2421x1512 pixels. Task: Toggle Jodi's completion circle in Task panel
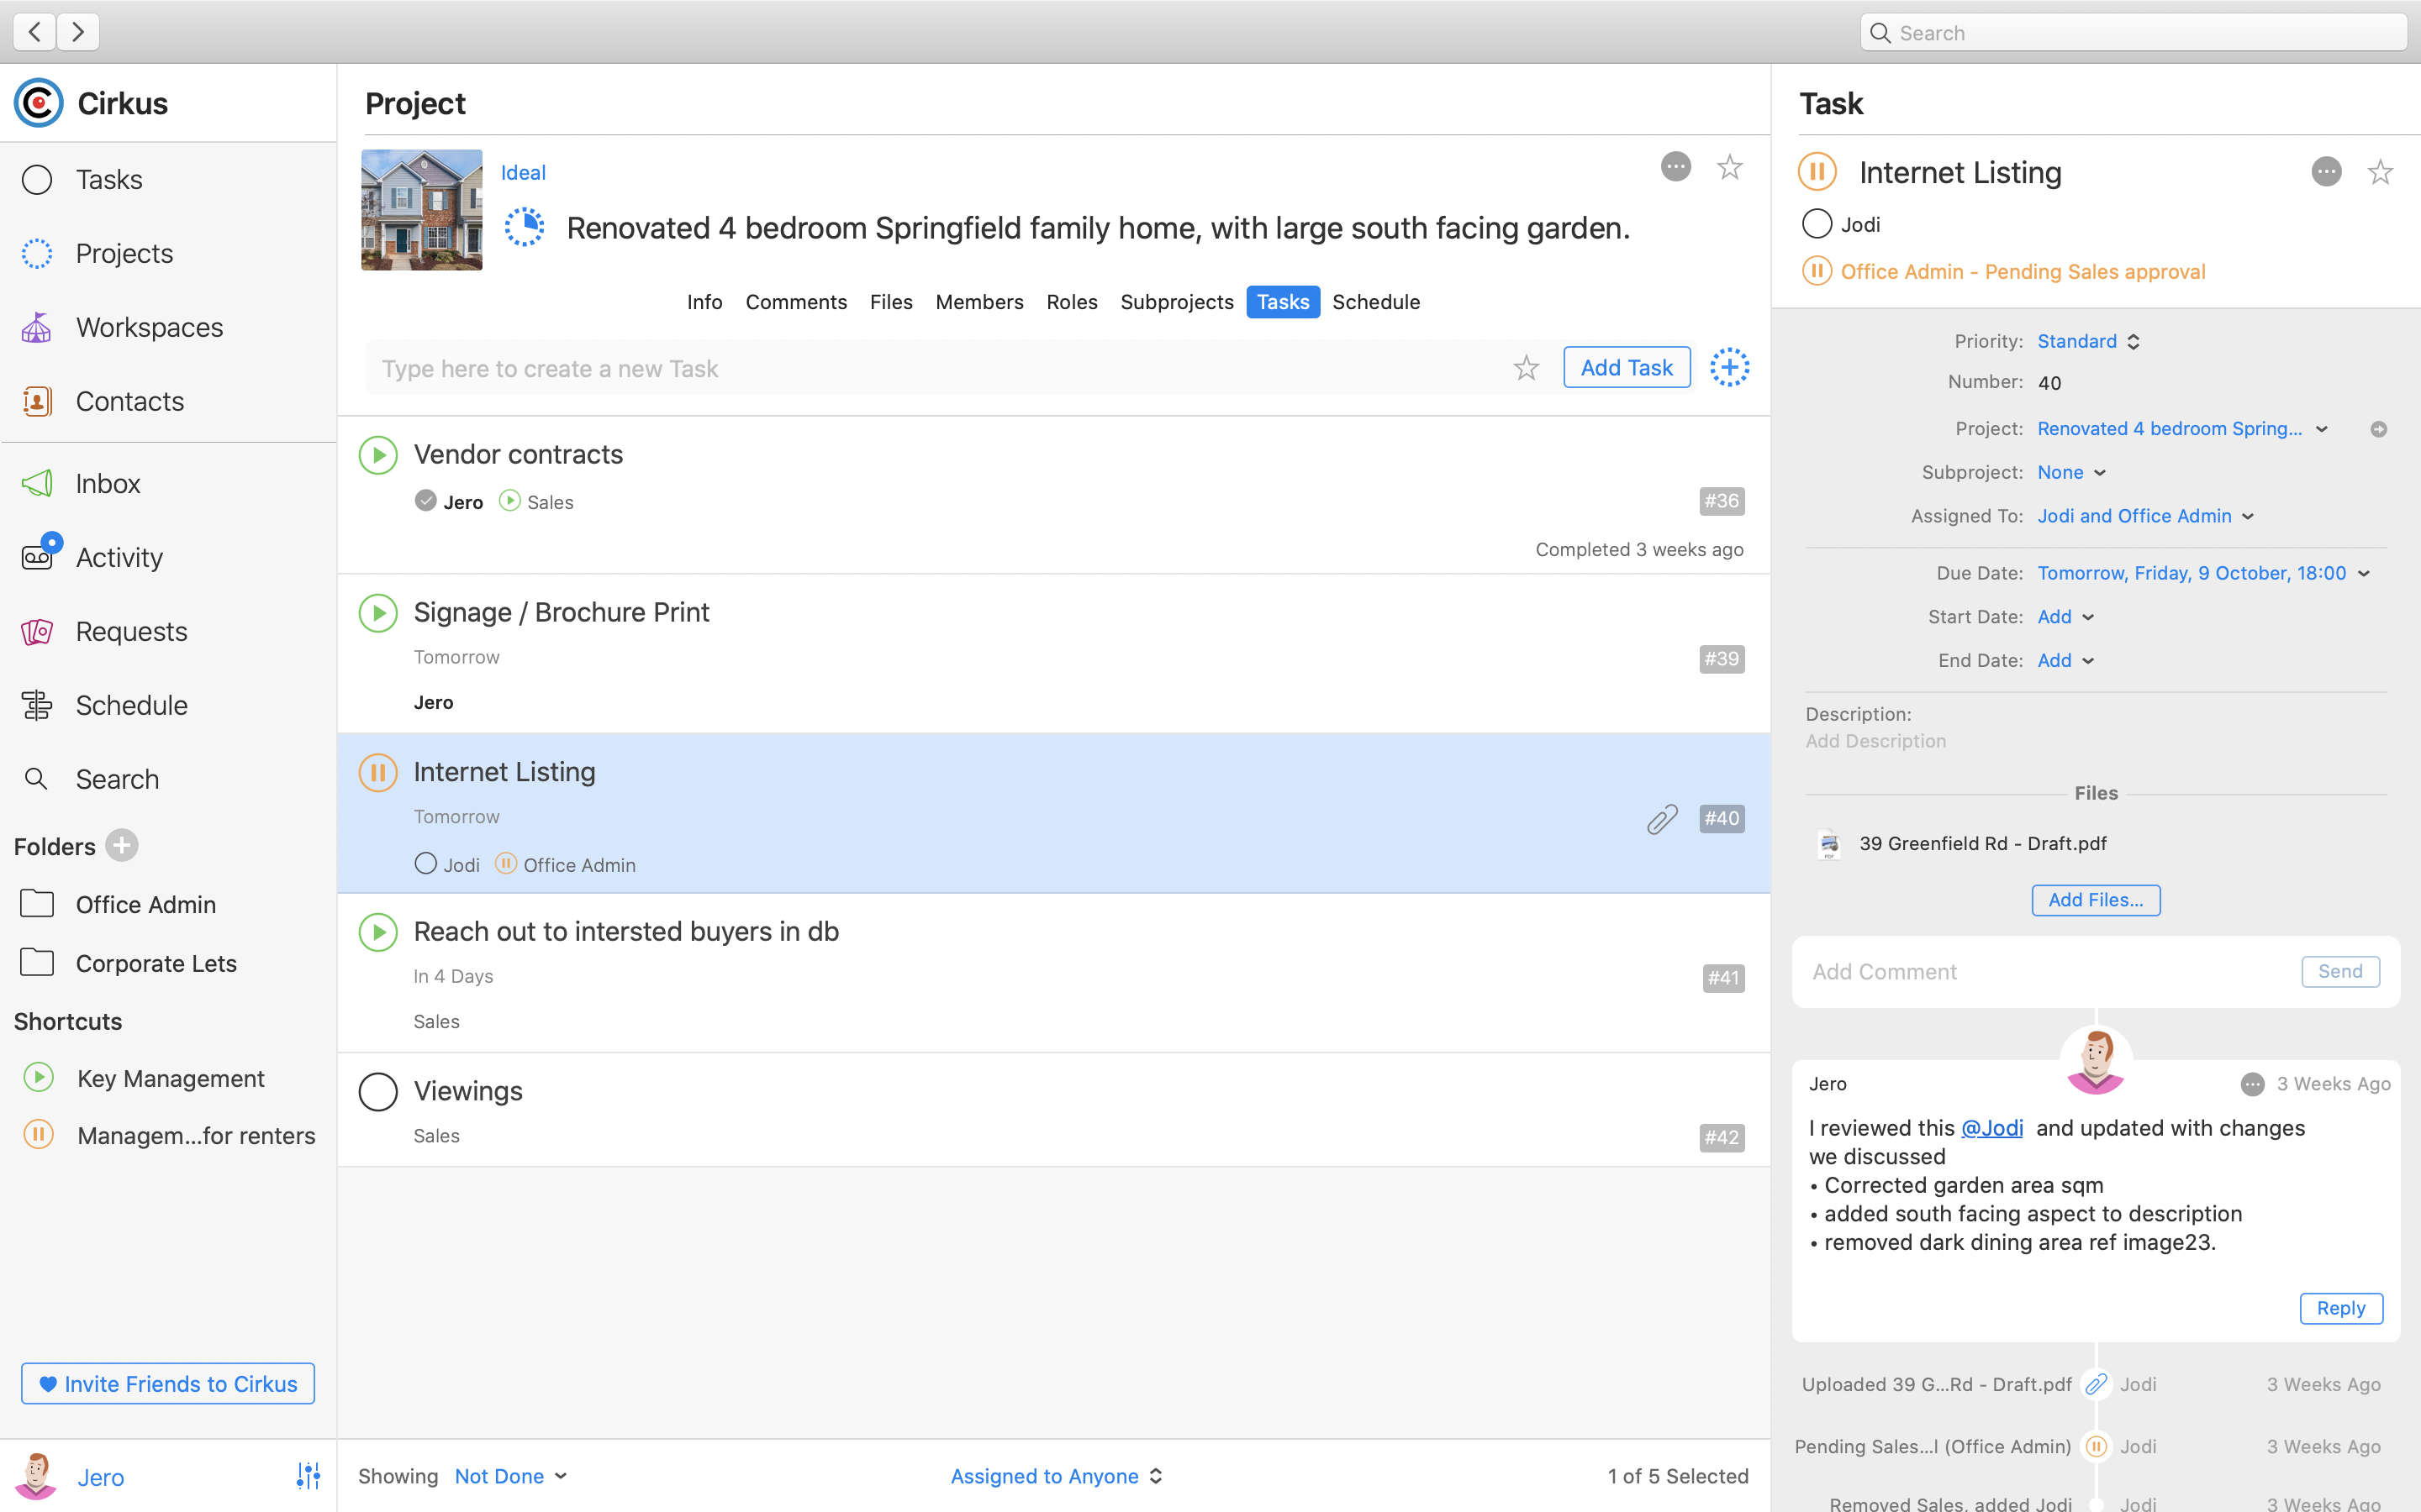(x=1817, y=224)
